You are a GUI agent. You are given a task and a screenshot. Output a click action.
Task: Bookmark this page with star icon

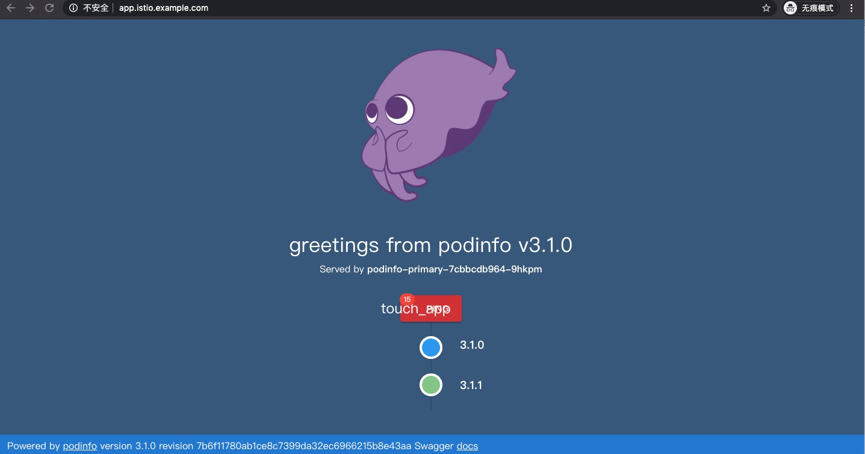766,8
